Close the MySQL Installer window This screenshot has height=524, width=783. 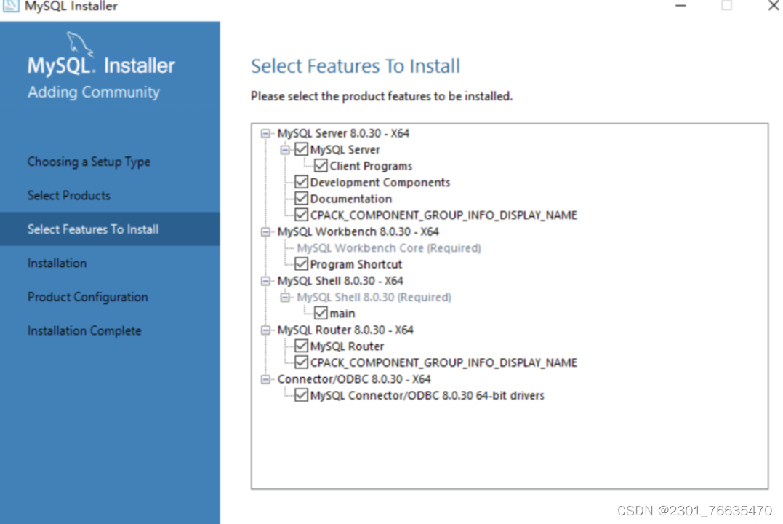pyautogui.click(x=773, y=6)
